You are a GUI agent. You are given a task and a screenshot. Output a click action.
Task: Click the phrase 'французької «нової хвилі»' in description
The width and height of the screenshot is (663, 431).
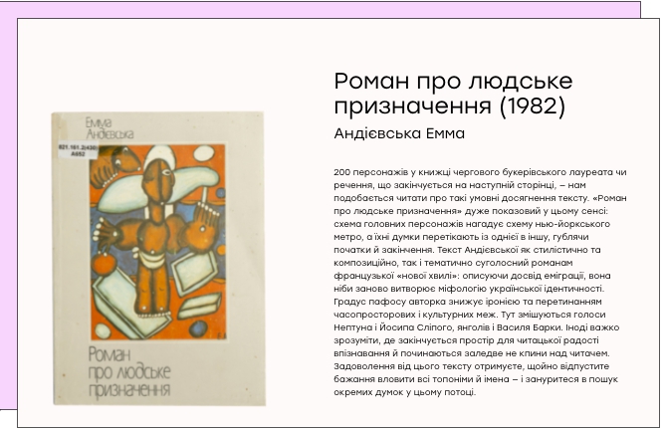[395, 276]
